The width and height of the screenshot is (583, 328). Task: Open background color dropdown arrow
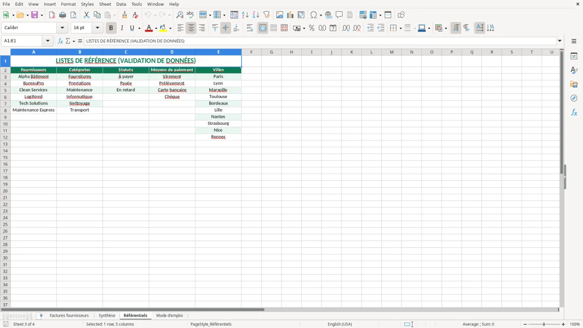pos(170,29)
